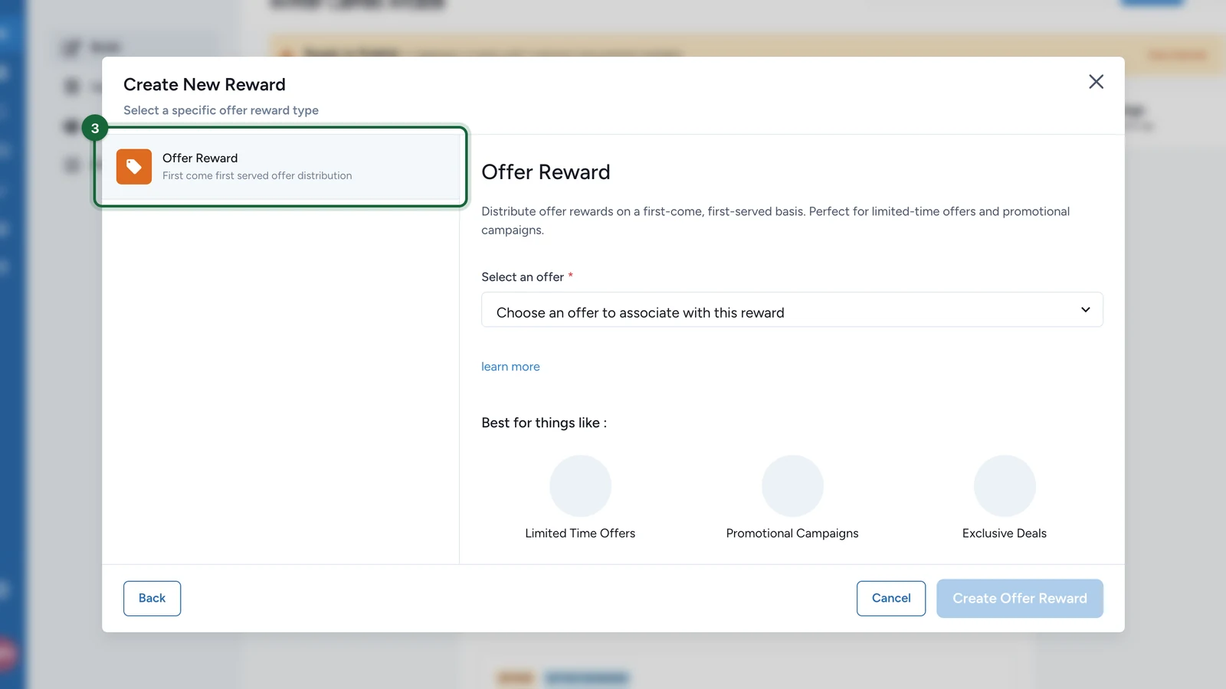Click the Exclusive Deals circle
1226x689 pixels.
click(x=1005, y=486)
